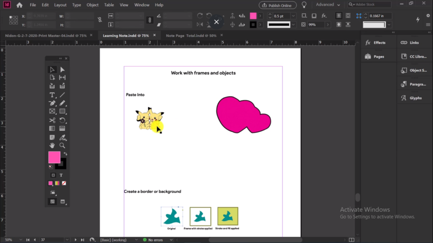Viewport: 433px width, 243px height.
Task: Open the Object menu
Action: pos(93,5)
